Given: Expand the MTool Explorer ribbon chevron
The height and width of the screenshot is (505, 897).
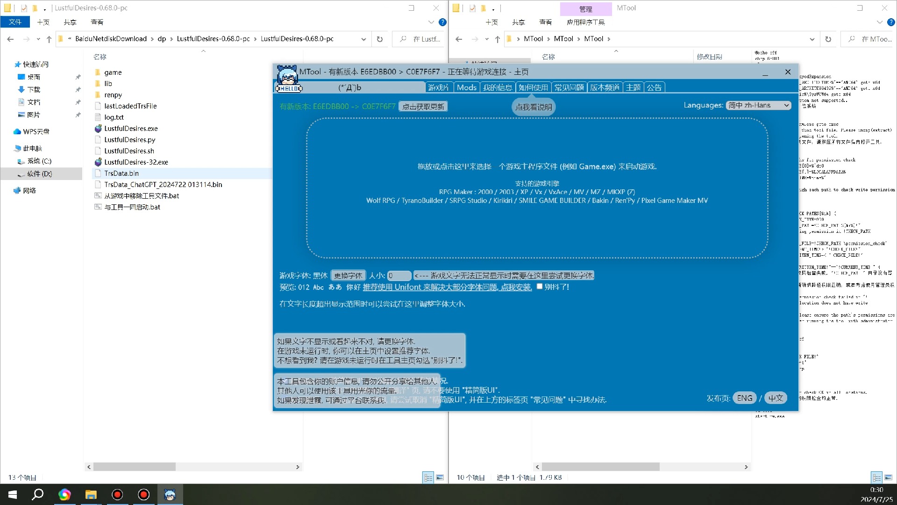Looking at the screenshot, I should pos(879,22).
